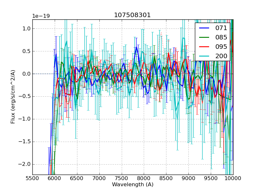Click the 5500 x-axis tick label
Viewport: 259px width, 194px height.
pyautogui.click(x=32, y=178)
